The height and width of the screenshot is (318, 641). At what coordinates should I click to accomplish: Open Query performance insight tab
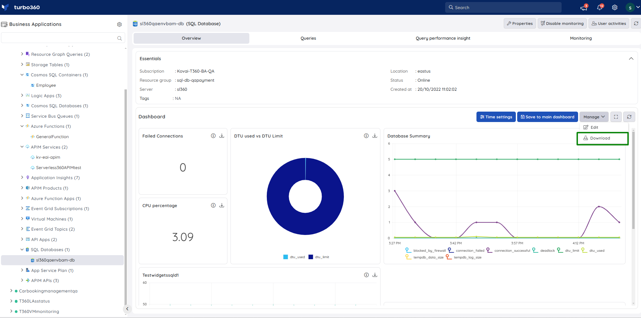coord(443,38)
